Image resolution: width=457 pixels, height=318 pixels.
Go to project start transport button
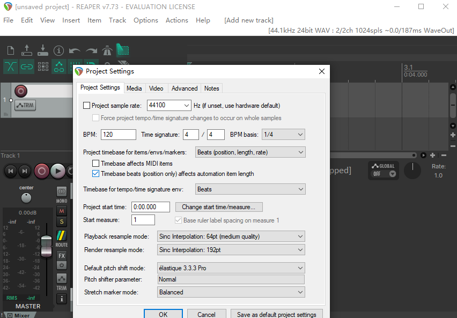[x=11, y=171]
